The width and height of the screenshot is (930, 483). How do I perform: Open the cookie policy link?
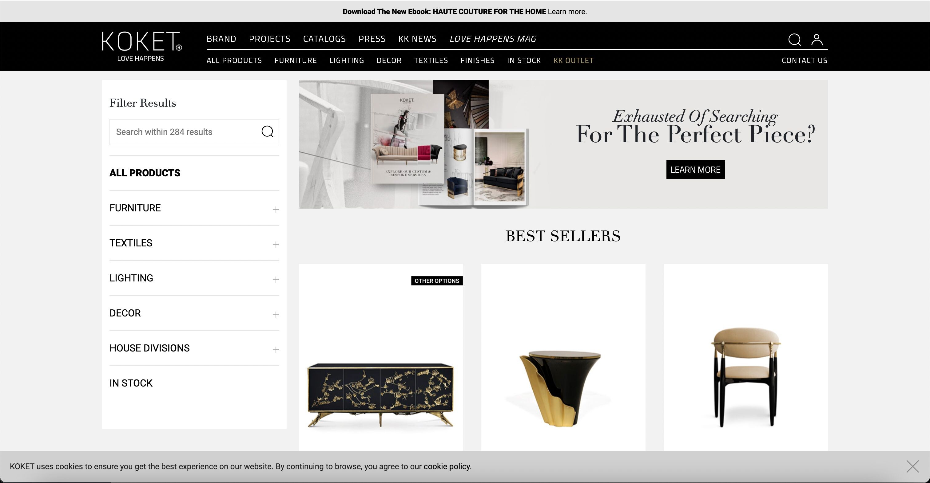(447, 466)
